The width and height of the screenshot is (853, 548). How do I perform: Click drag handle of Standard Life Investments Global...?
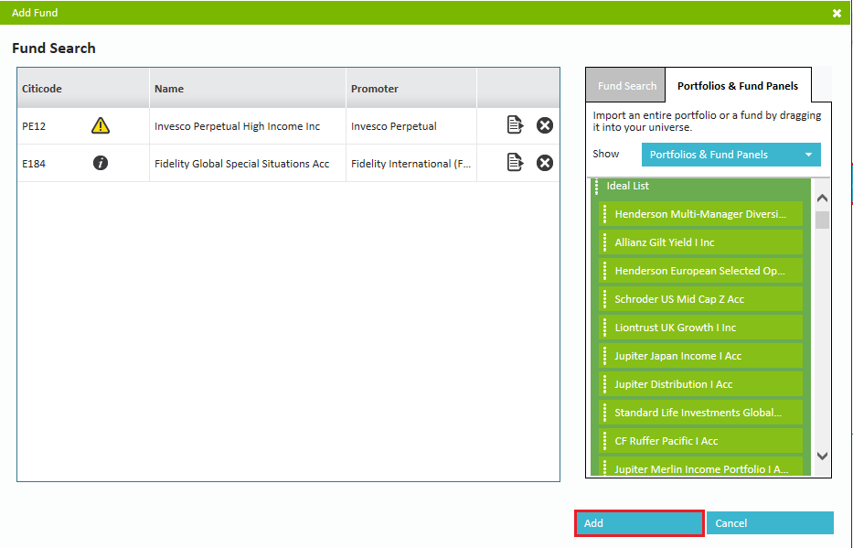coord(605,412)
